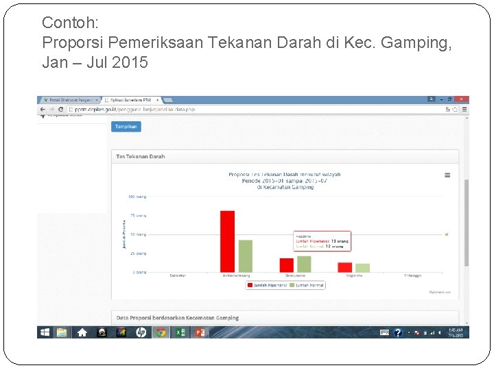The width and height of the screenshot is (494, 370).
Task: Open the Windows Start button
Action: tap(45, 332)
